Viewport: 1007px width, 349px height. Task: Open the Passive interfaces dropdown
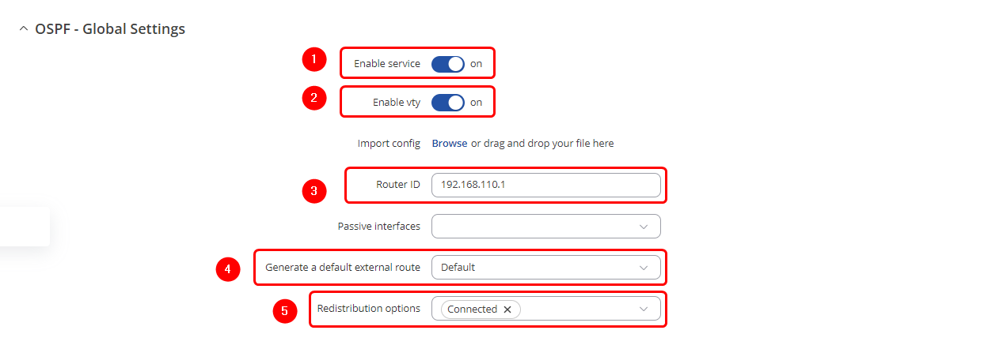pyautogui.click(x=545, y=227)
